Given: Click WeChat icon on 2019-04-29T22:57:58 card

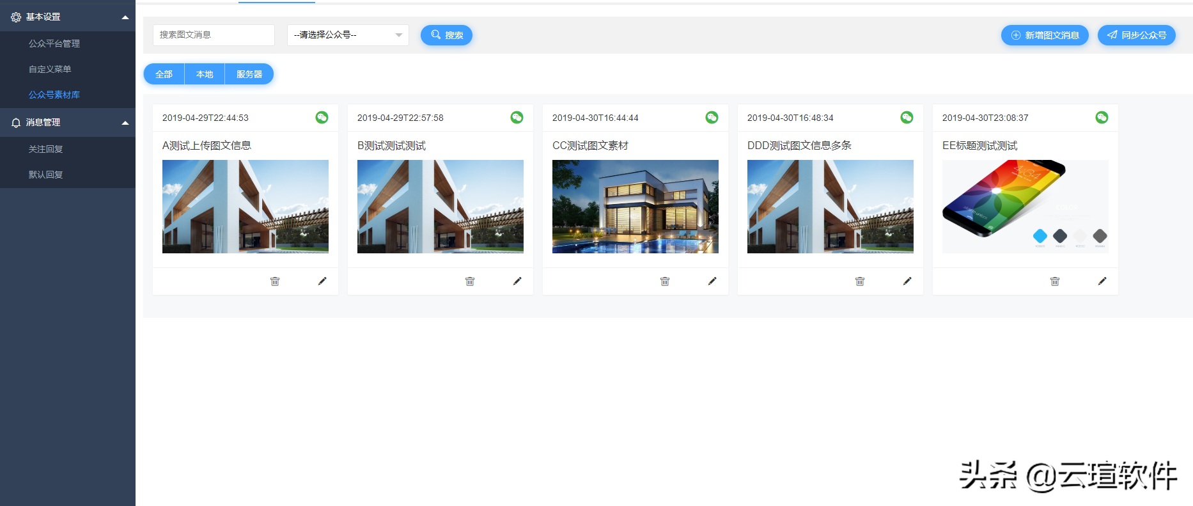Looking at the screenshot, I should tap(517, 117).
